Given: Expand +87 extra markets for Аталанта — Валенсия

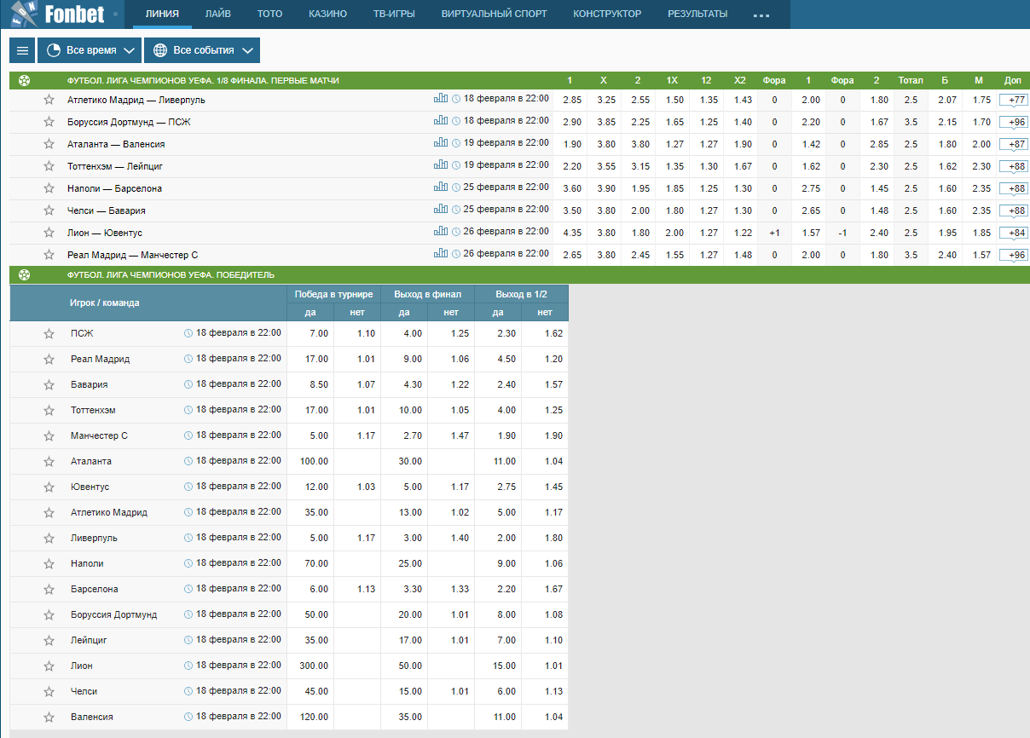Looking at the screenshot, I should pos(1013,144).
